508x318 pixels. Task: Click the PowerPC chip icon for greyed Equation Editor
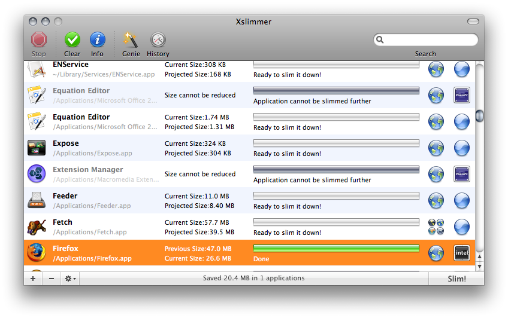[x=462, y=95]
